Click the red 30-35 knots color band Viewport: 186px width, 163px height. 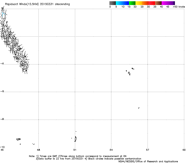coord(152,3)
